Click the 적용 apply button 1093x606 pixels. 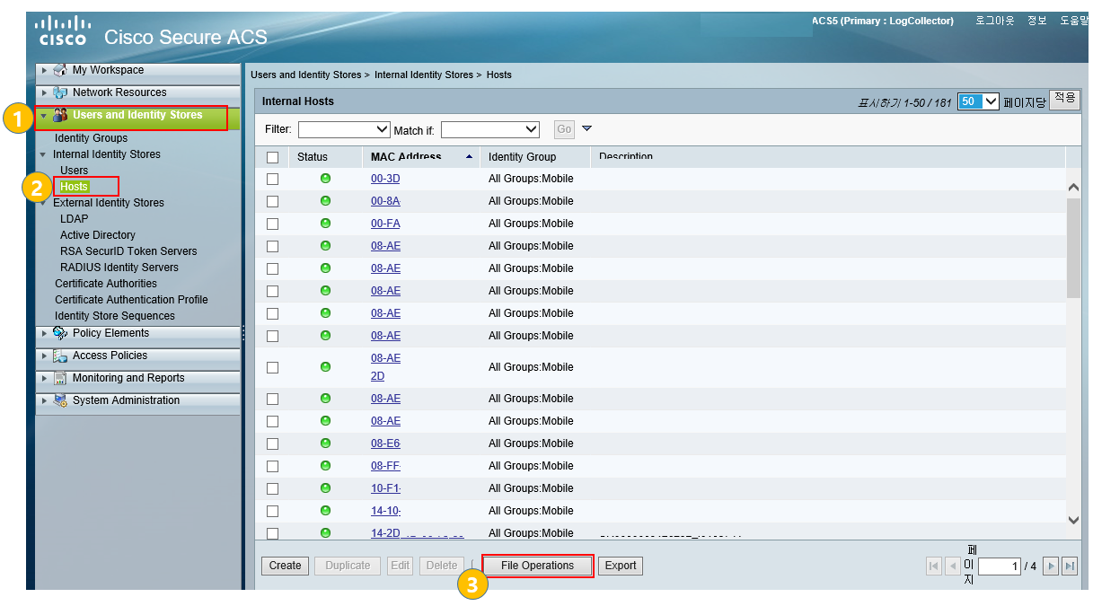(x=1064, y=99)
